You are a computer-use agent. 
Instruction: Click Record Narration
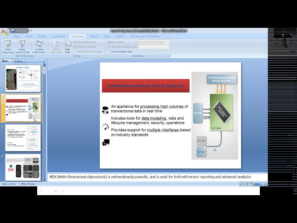tap(85, 42)
